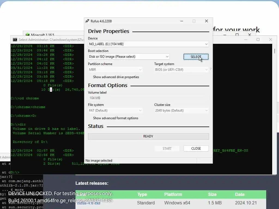Click the 1.5 MB size cell
The width and height of the screenshot is (279, 209).
215,203
